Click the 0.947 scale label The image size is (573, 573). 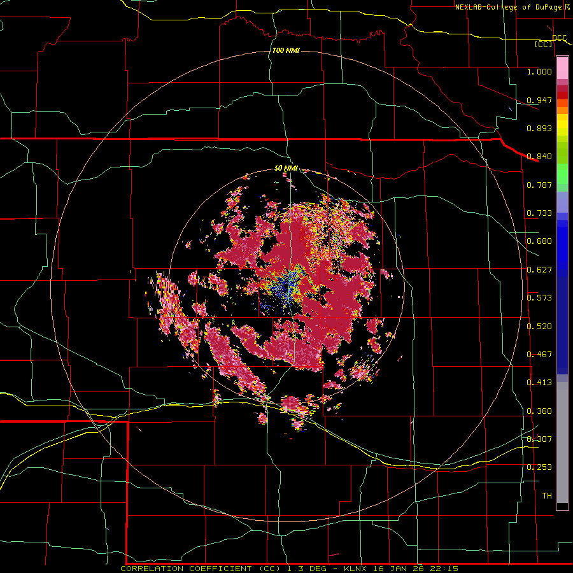tap(539, 100)
